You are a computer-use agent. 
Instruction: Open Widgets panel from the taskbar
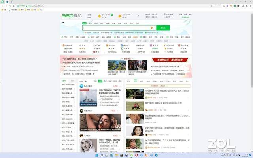[111, 155]
